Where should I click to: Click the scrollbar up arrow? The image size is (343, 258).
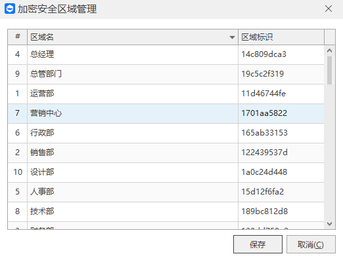329,50
